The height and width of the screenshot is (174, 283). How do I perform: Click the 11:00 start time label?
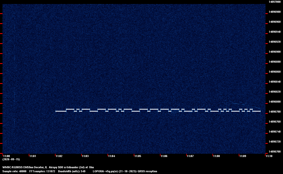pyautogui.click(x=7, y=156)
